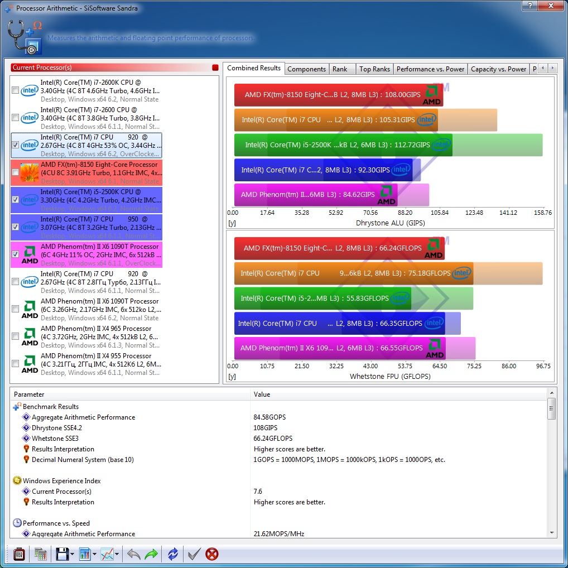Click the gray back arrow icon

[134, 554]
